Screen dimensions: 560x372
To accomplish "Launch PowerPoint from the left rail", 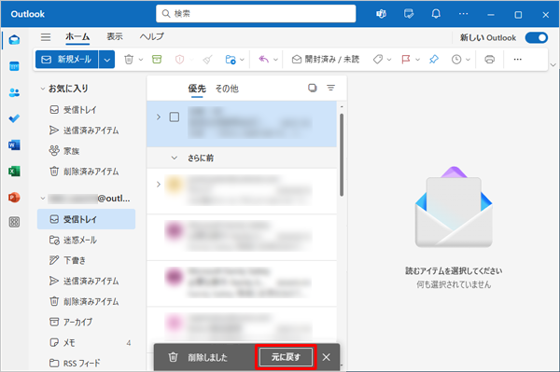I will coord(14,198).
